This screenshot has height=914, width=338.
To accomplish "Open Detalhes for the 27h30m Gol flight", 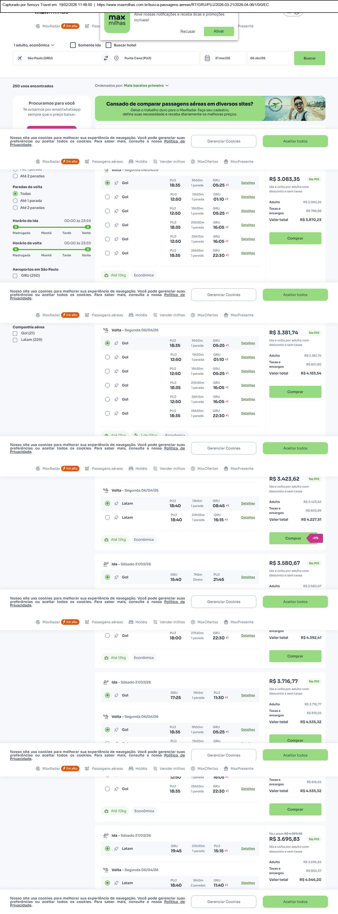I will point(248,636).
